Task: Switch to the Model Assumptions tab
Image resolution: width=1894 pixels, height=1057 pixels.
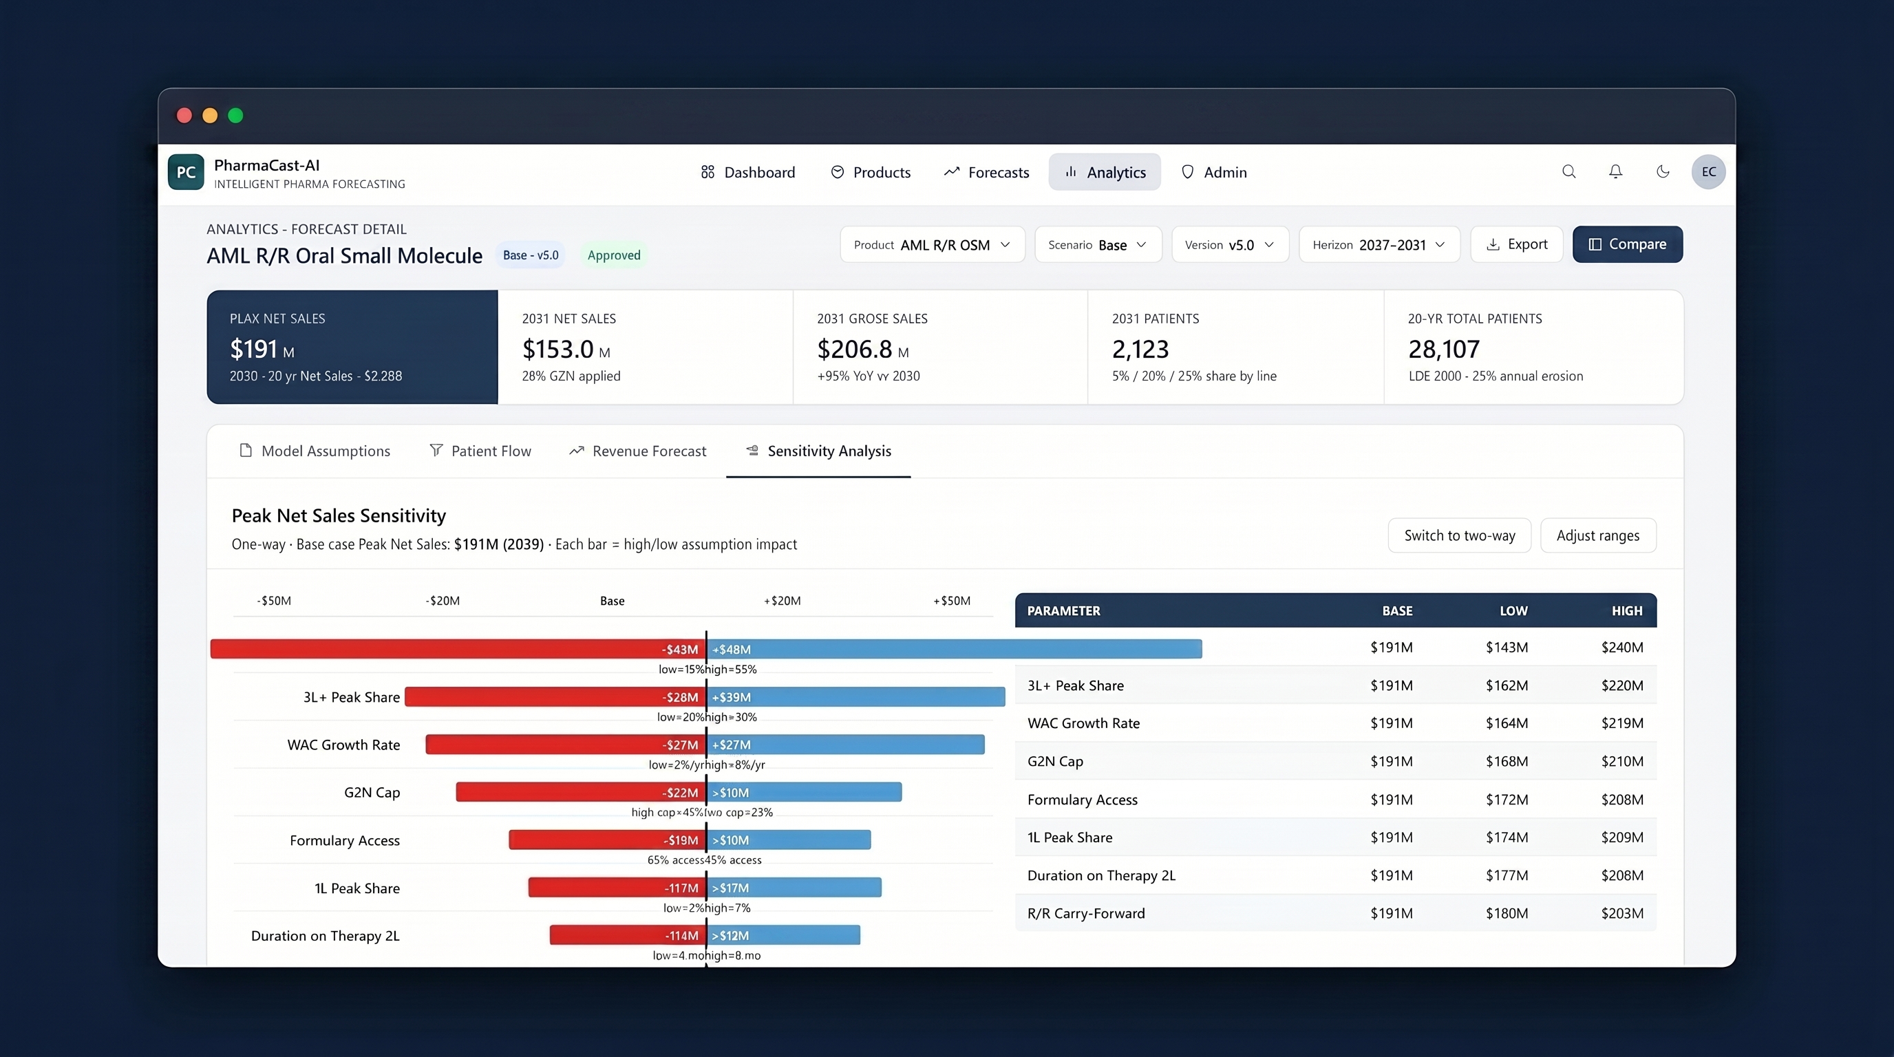Action: click(x=315, y=451)
